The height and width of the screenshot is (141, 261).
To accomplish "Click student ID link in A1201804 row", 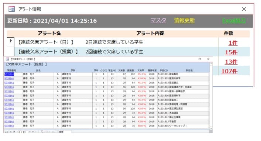I will pyautogui.click(x=9, y=87).
